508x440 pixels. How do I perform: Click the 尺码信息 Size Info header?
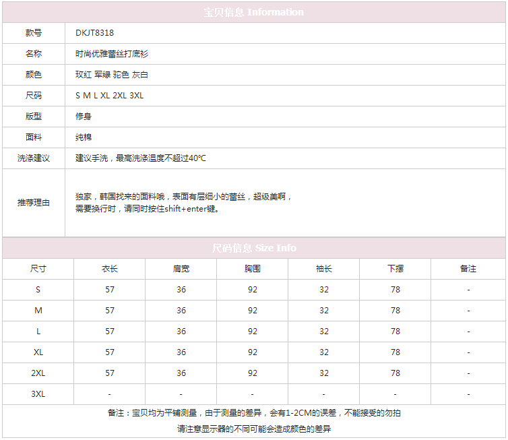(x=254, y=248)
